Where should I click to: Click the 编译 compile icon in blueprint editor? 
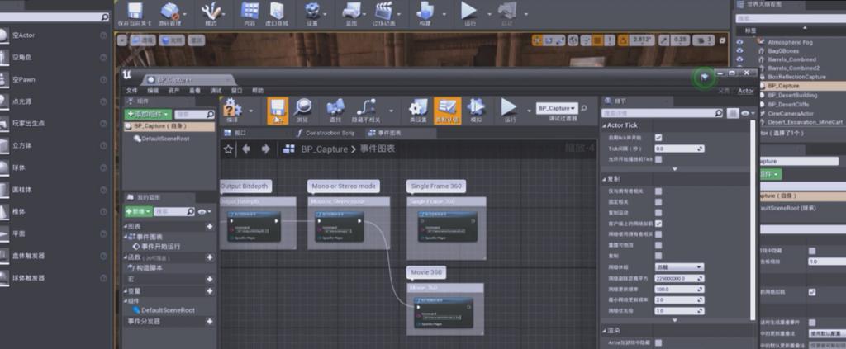(232, 108)
